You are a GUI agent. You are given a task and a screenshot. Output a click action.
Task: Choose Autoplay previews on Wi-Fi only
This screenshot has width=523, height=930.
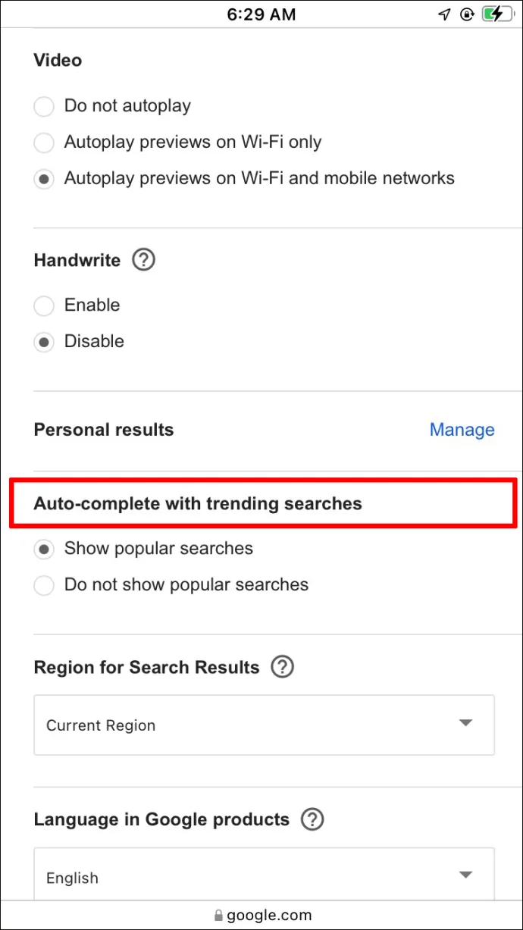pos(44,142)
